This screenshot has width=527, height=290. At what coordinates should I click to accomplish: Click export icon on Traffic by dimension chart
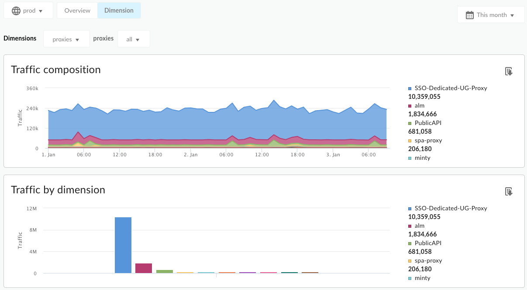[x=509, y=191]
